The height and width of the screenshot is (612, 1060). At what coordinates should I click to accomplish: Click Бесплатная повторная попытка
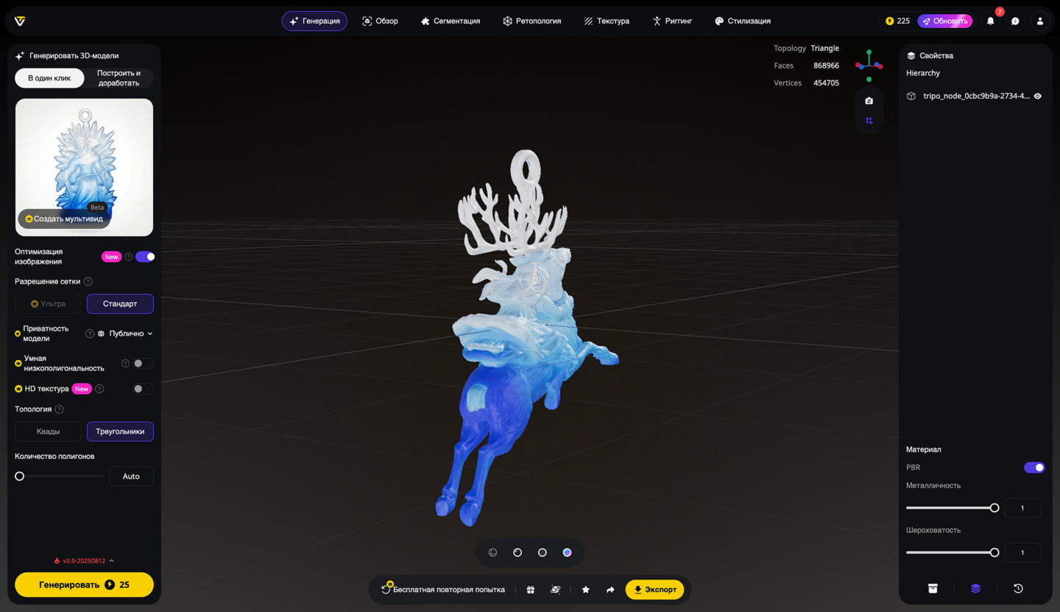[x=443, y=590]
